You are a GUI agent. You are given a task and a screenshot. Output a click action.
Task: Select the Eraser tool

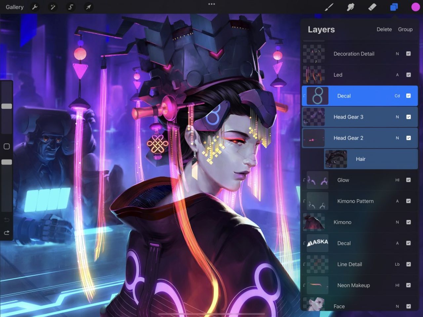(x=372, y=7)
